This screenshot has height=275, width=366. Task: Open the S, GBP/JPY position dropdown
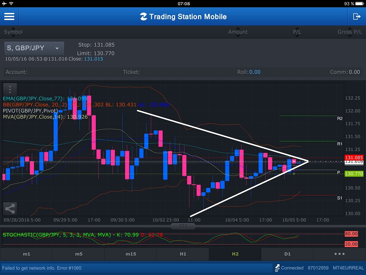click(34, 48)
